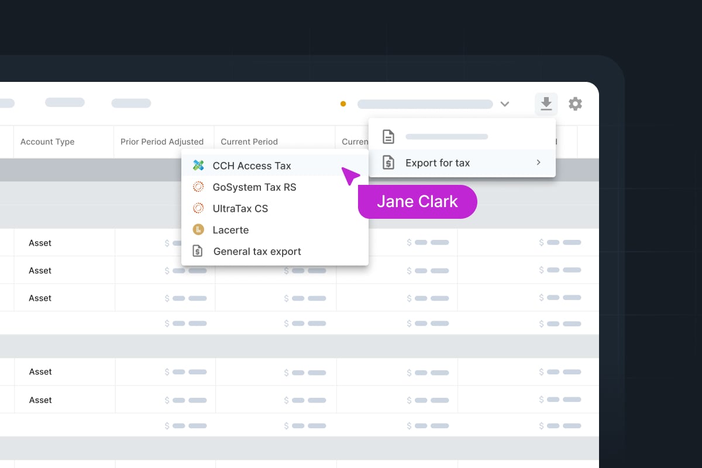Viewport: 702px width, 468px height.
Task: Click the Prior Period Adjusted column header
Action: (x=162, y=142)
